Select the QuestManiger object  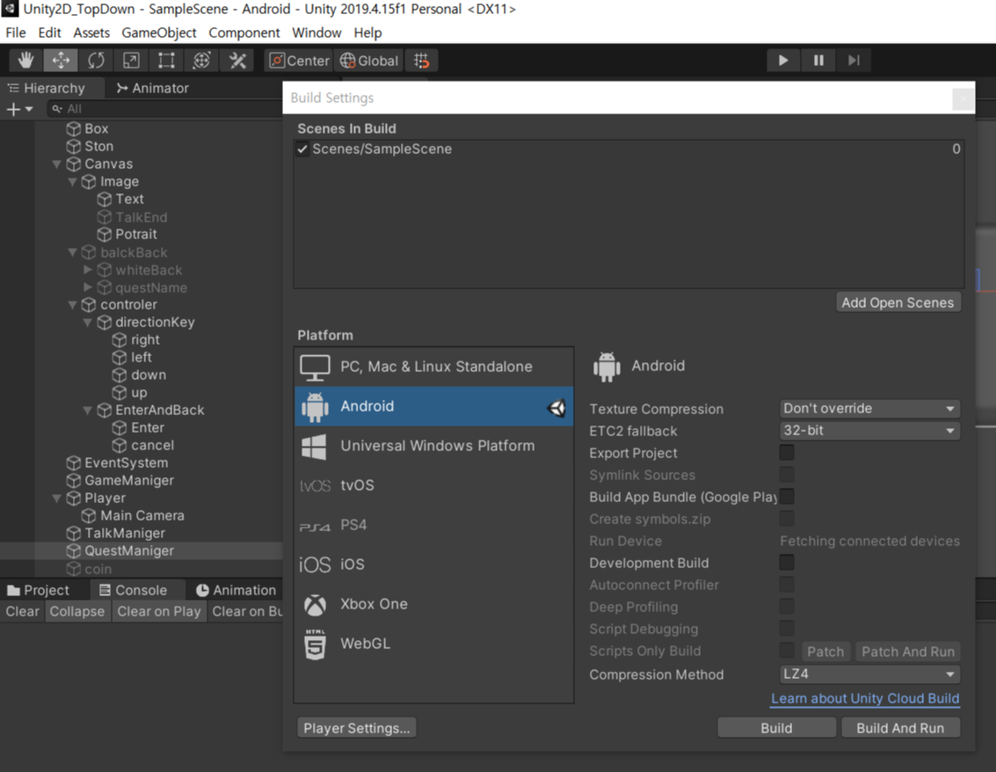[x=129, y=551]
